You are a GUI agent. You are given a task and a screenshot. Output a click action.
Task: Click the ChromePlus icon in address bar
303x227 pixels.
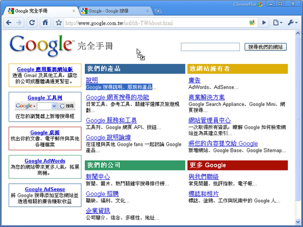pyautogui.click(x=252, y=23)
